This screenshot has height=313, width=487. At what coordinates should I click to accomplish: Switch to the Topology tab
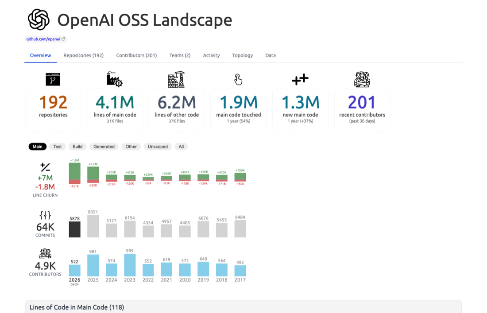243,55
